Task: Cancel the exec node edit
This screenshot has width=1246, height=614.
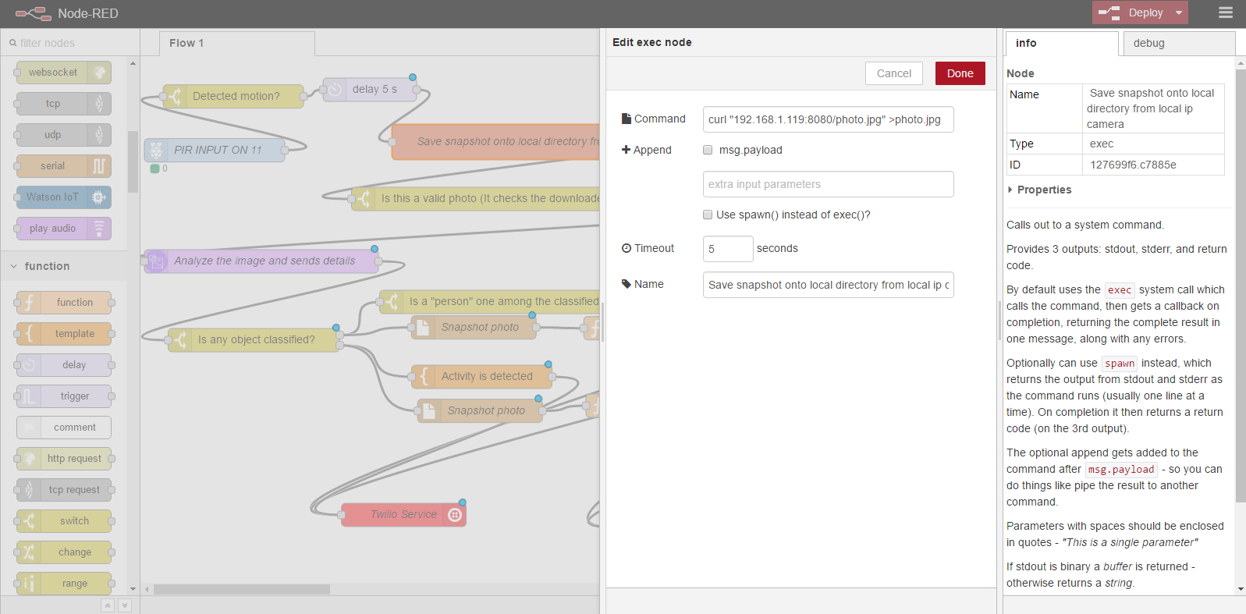Action: point(893,73)
